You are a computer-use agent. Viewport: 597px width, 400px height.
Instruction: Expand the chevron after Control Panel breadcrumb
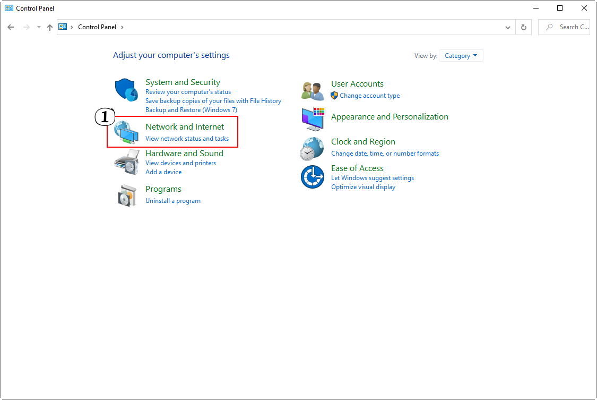[x=122, y=27]
